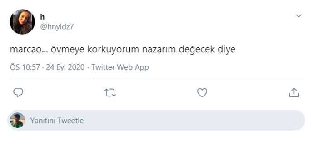Click the tweet text starting with marcao
318x167 pixels.
(x=123, y=49)
